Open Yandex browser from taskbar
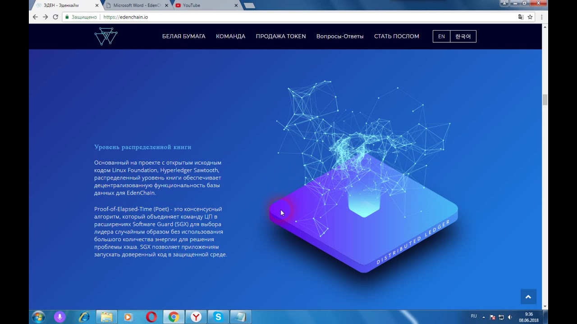577x324 pixels. 196,317
